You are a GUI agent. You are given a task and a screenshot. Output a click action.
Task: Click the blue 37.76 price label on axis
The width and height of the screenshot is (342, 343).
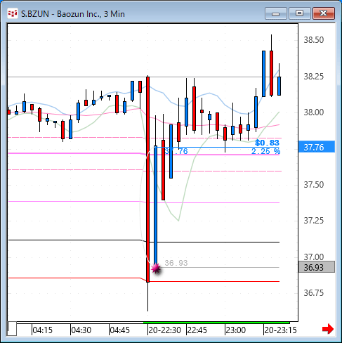pos(317,147)
